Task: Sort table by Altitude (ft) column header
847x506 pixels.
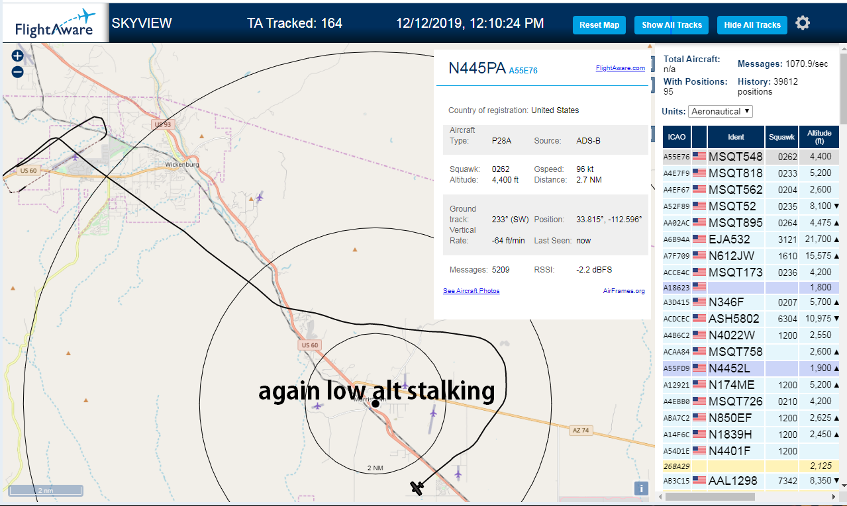Action: (819, 137)
